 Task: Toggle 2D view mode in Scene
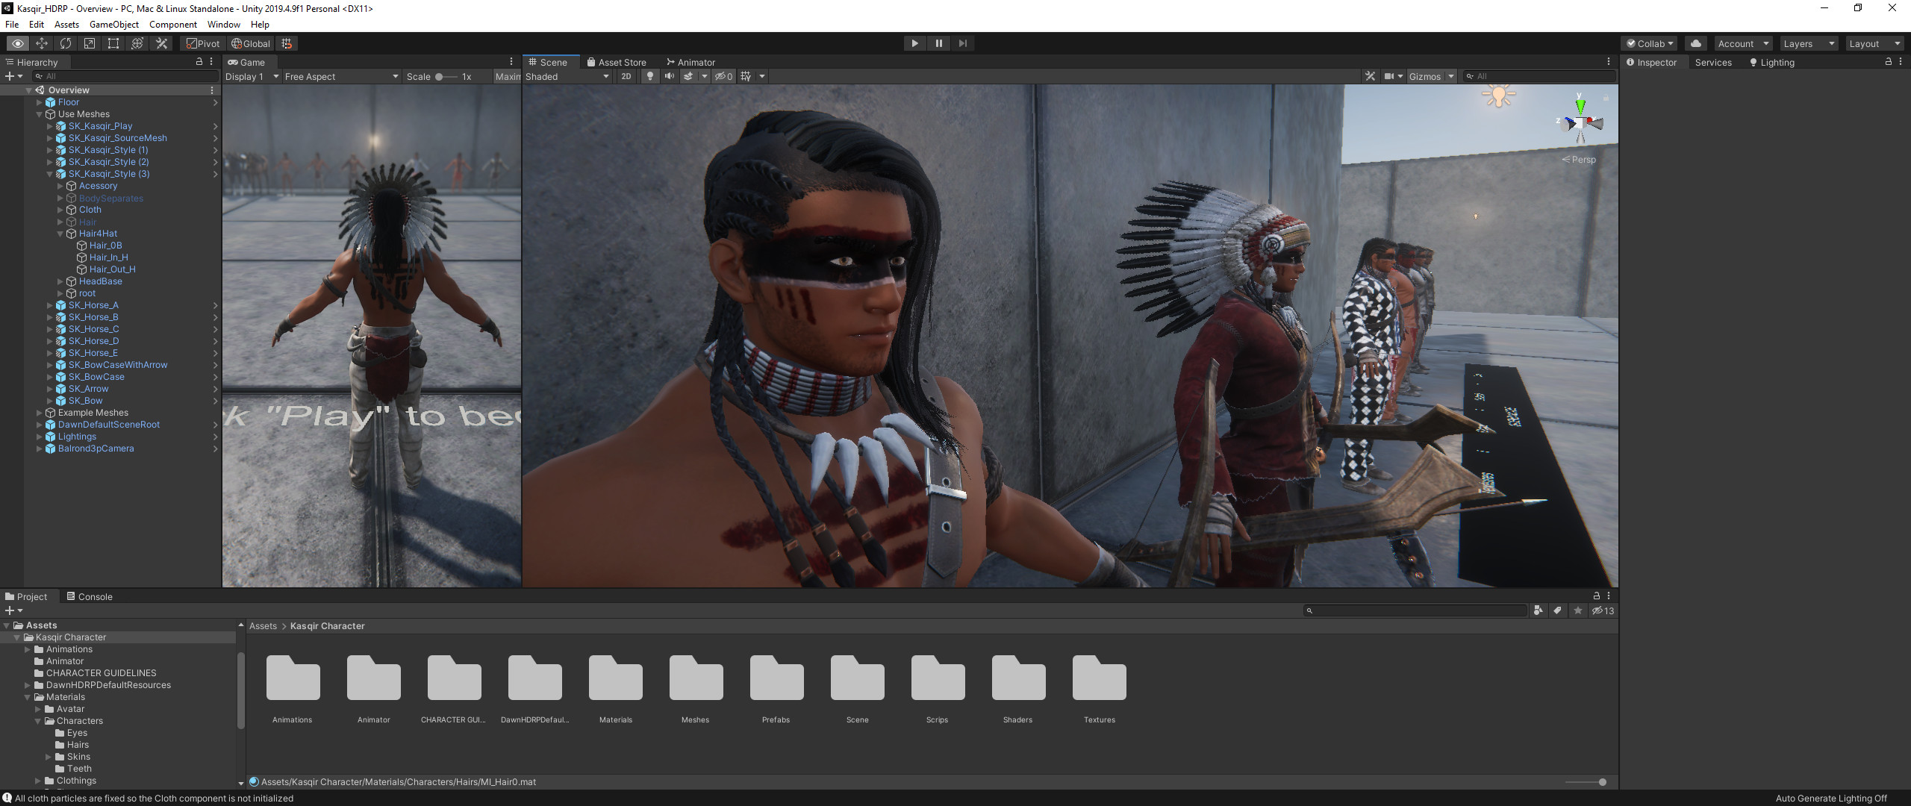626,76
